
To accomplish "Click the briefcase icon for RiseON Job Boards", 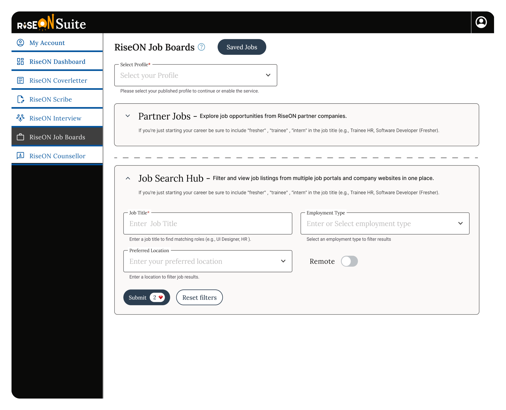I will [21, 137].
